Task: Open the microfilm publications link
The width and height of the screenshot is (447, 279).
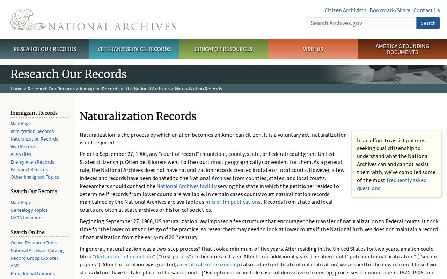Action: 233,202
